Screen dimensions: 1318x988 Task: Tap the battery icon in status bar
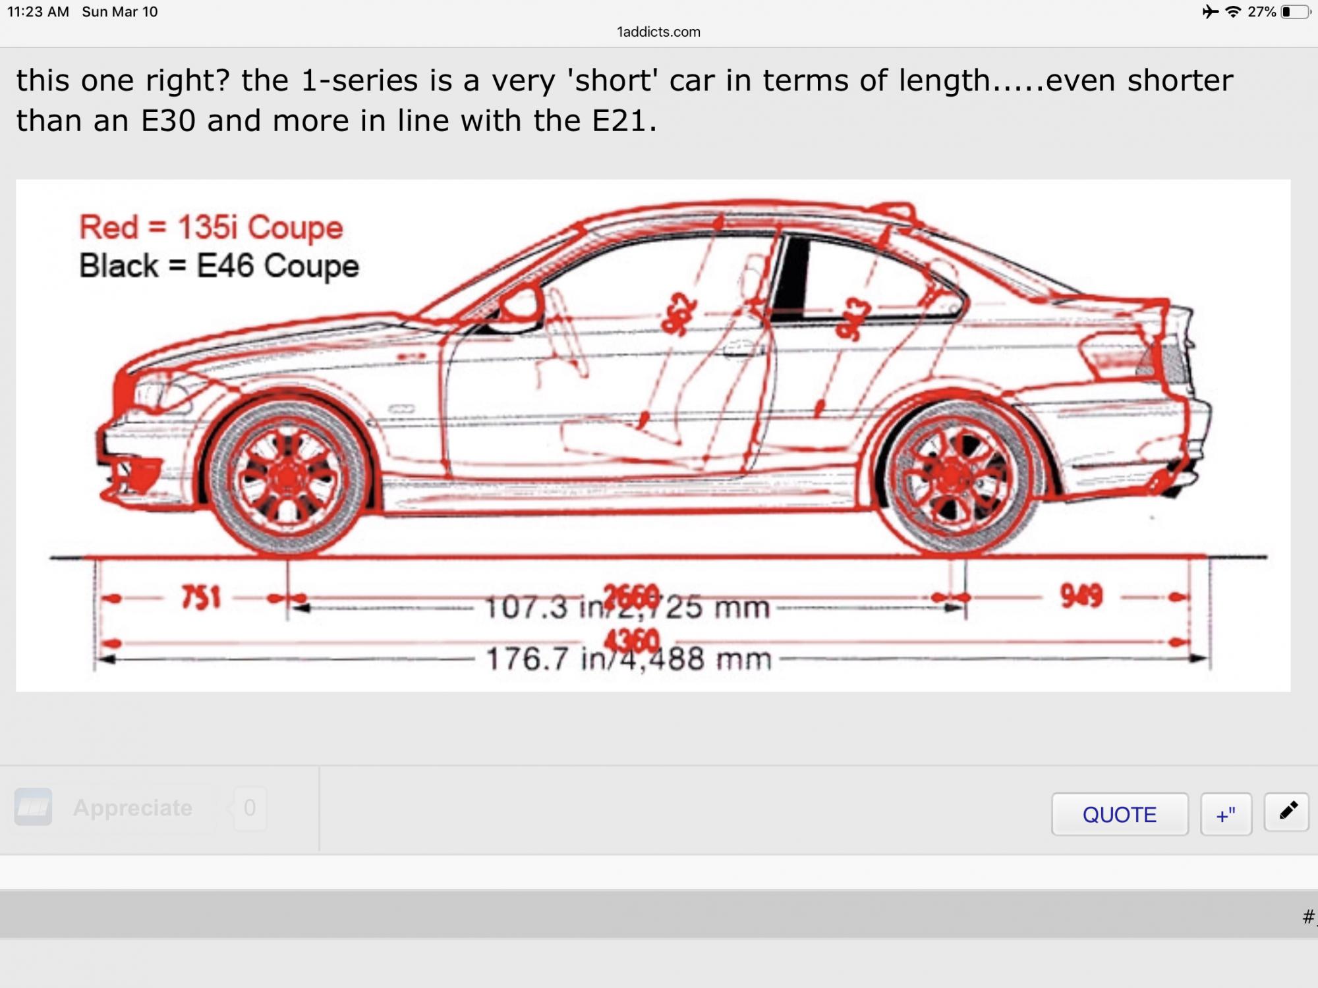[1296, 12]
